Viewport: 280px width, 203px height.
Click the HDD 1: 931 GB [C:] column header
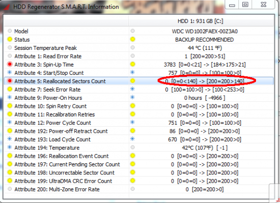(x=201, y=21)
